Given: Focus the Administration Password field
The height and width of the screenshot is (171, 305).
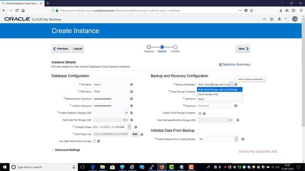Looking at the screenshot, I should point(111,99).
